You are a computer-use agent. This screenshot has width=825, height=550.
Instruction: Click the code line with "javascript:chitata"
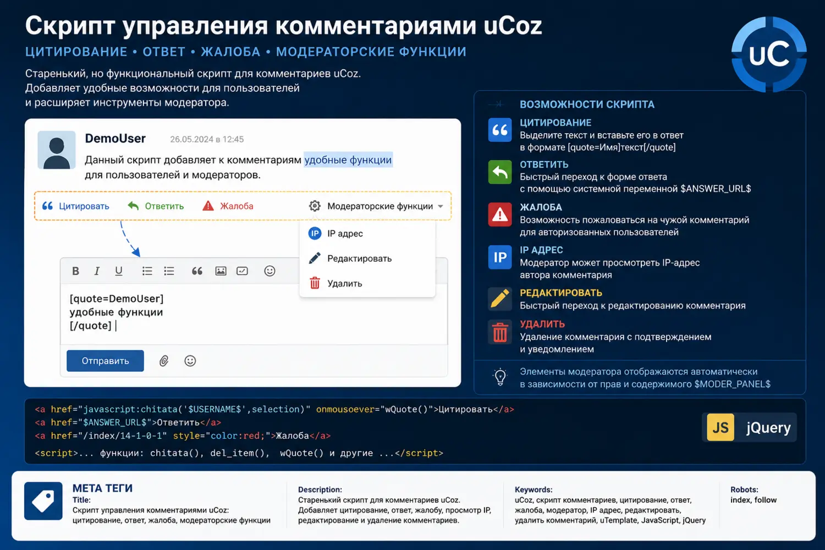(x=274, y=409)
